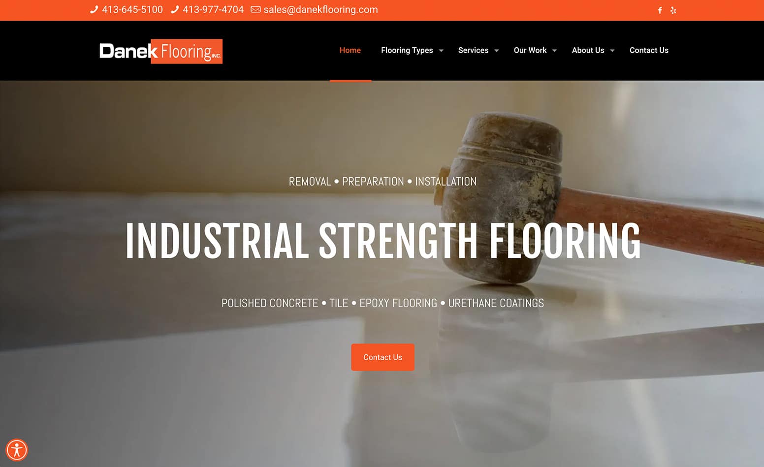This screenshot has width=764, height=467.
Task: Click the Danek Flooring logo
Action: pos(161,51)
